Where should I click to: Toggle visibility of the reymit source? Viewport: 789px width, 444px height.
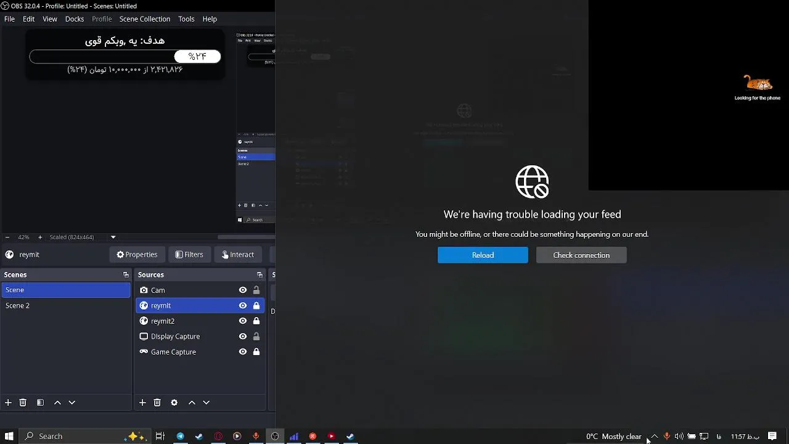243,306
